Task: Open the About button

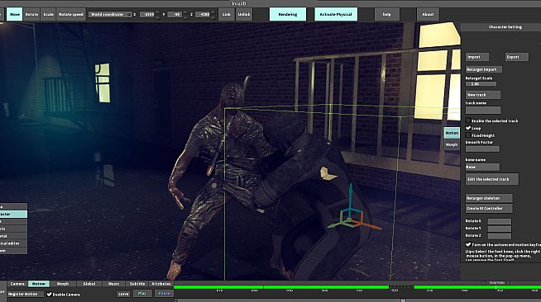Action: [428, 15]
